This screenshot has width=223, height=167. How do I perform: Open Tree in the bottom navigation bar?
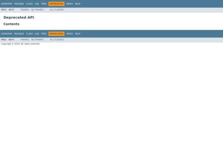[44, 34]
